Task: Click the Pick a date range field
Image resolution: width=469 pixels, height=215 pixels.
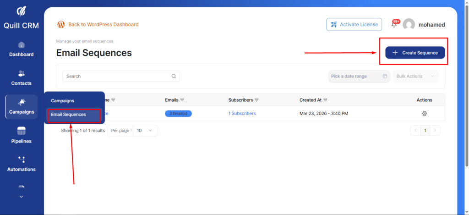Action: [x=359, y=77]
